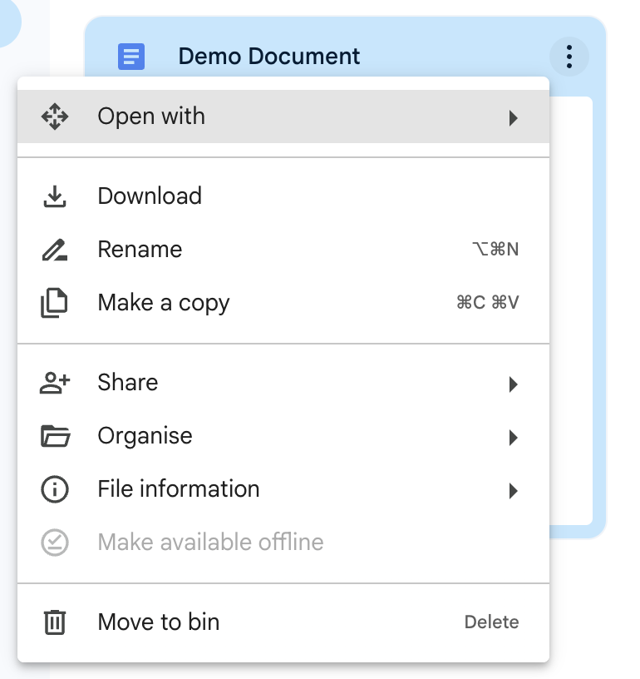640x679 pixels.
Task: Expand the Organise submenu arrow
Action: 514,437
